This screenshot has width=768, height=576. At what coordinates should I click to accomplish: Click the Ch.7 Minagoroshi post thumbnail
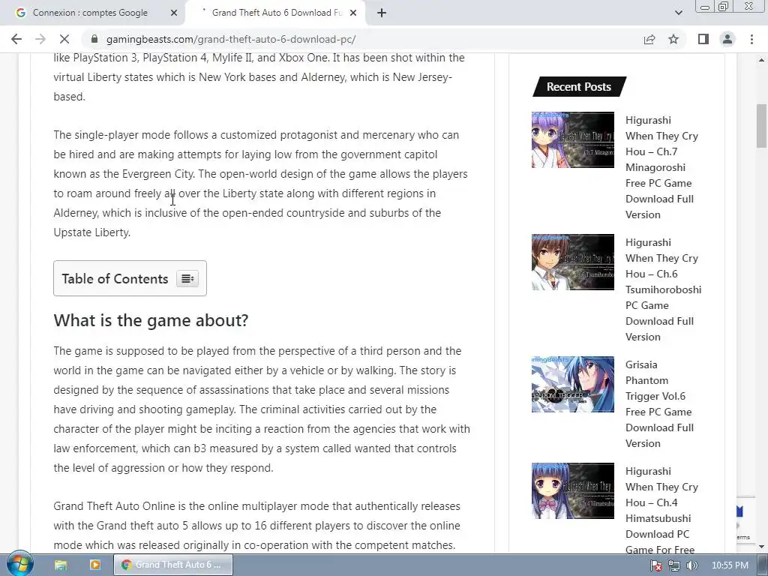[572, 139]
